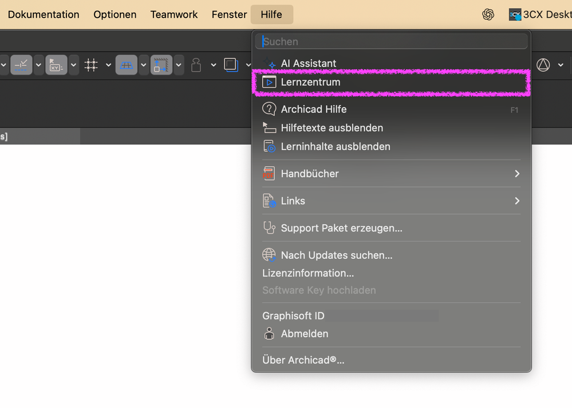Open the dropdown arrow beside grid snap icon

(108, 65)
